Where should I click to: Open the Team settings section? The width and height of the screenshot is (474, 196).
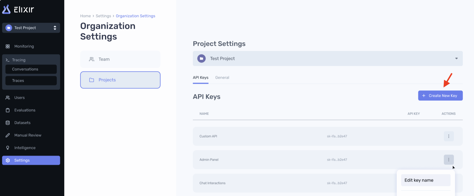pos(120,59)
